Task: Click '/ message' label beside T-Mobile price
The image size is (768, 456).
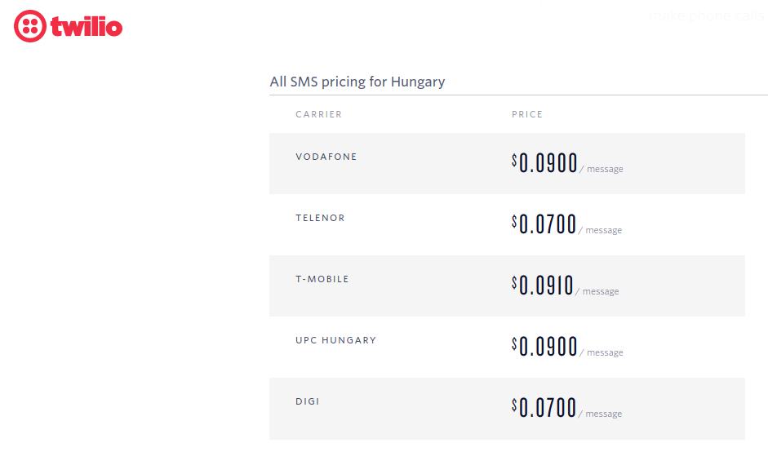Action: tap(597, 291)
